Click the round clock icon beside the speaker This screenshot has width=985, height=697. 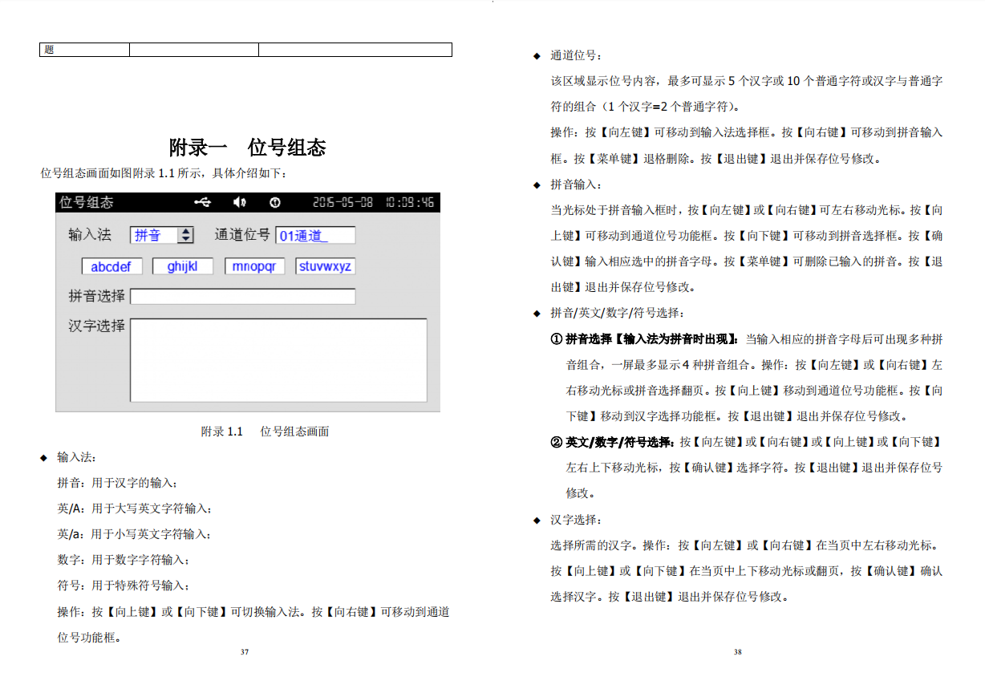coord(274,202)
